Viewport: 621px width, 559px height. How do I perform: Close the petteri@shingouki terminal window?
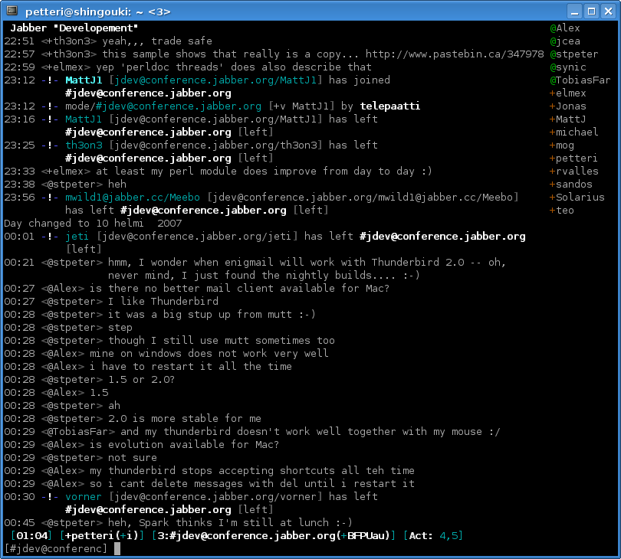608,11
